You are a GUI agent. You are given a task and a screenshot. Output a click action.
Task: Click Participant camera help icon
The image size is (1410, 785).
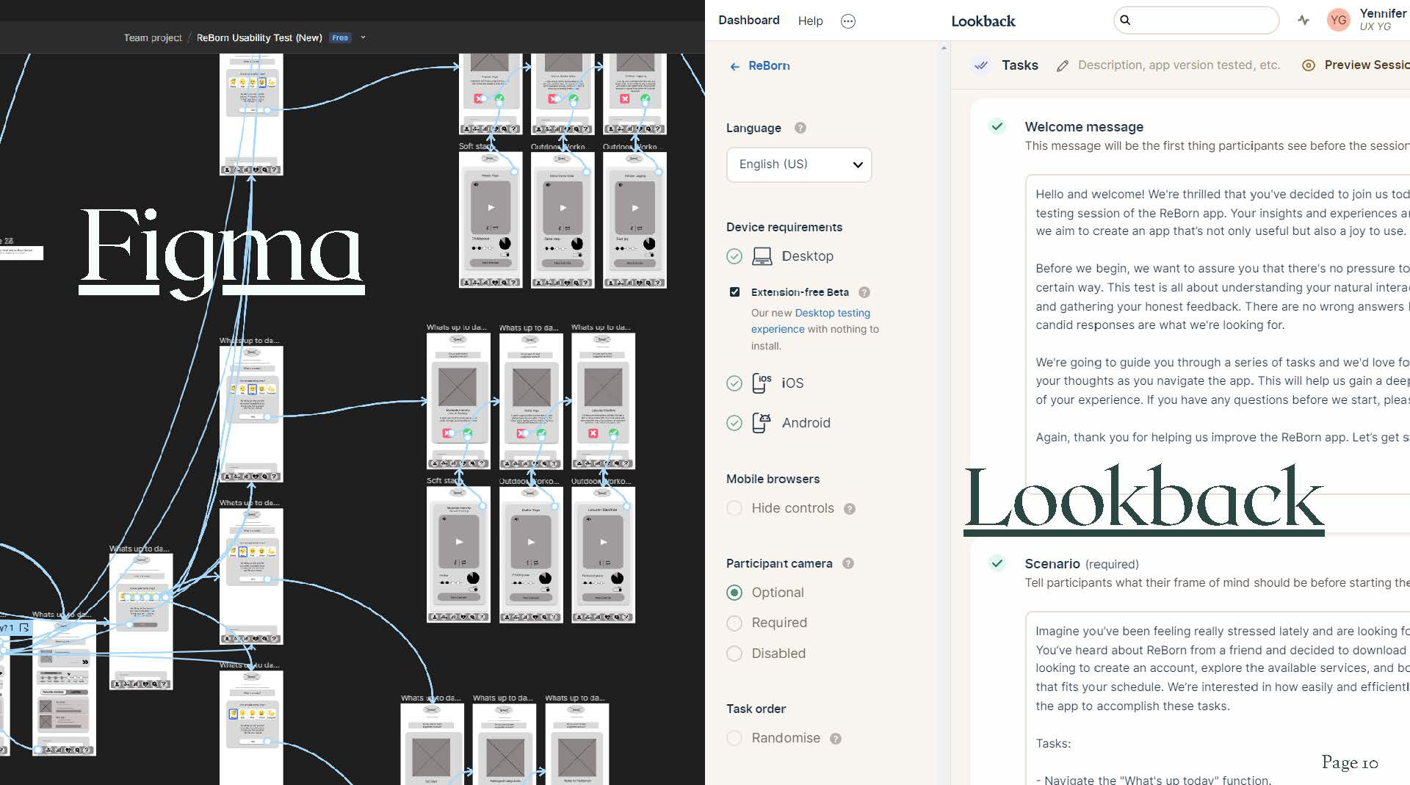tap(848, 563)
